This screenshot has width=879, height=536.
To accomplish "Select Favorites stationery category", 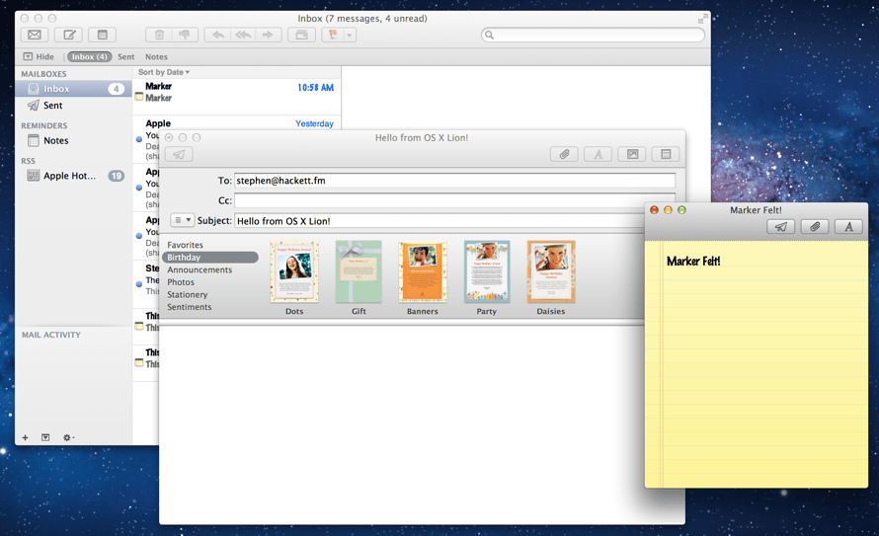I will pos(185,245).
